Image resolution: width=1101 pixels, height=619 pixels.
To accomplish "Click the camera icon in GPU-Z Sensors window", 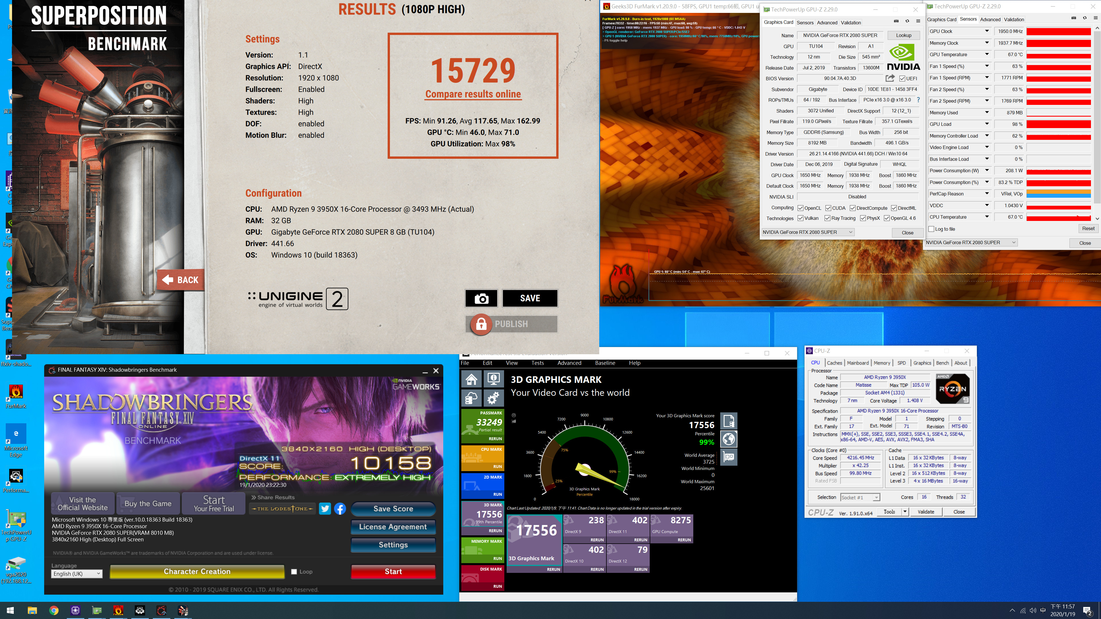I will click(1074, 18).
